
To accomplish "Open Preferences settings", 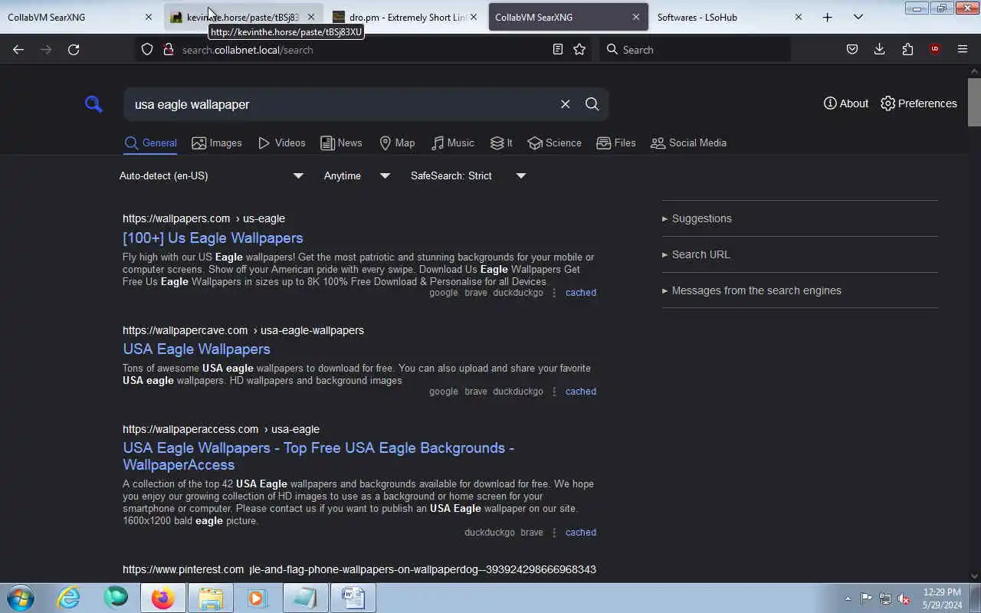I will (919, 103).
